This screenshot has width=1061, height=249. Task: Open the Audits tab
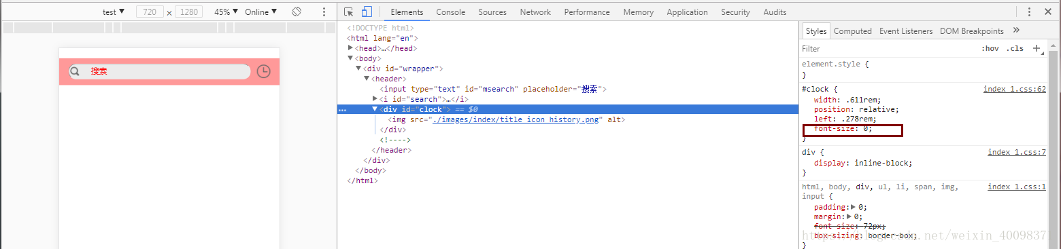pos(775,12)
